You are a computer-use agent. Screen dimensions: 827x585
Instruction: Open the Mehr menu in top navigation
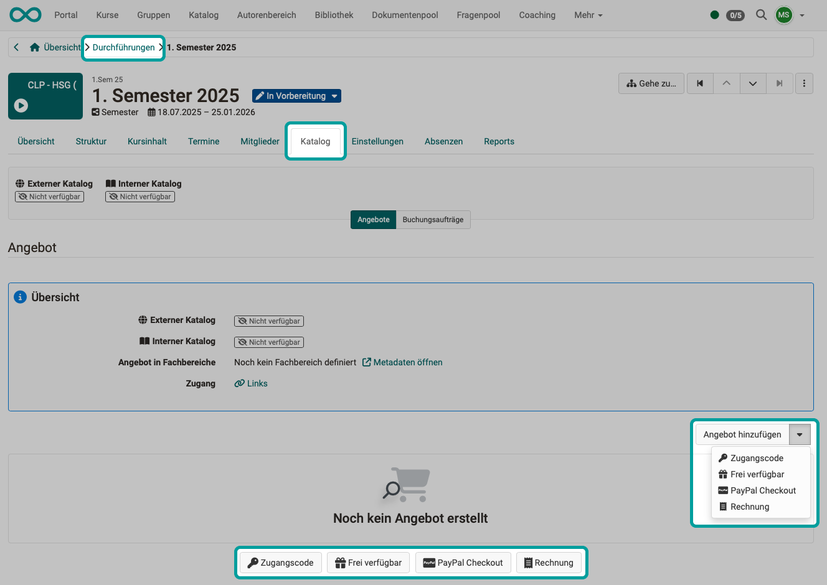(x=587, y=15)
